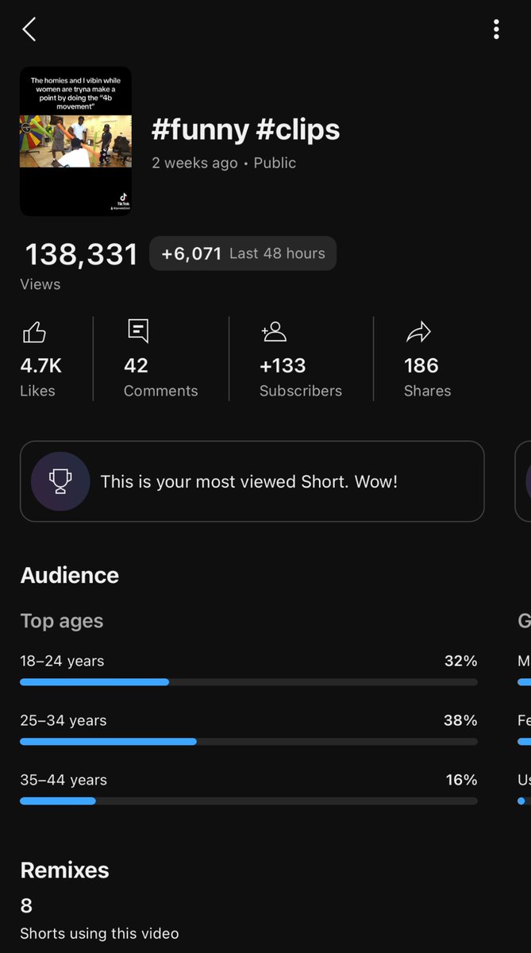Select the 25–34 years progress bar
This screenshot has width=531, height=953.
pyautogui.click(x=248, y=741)
